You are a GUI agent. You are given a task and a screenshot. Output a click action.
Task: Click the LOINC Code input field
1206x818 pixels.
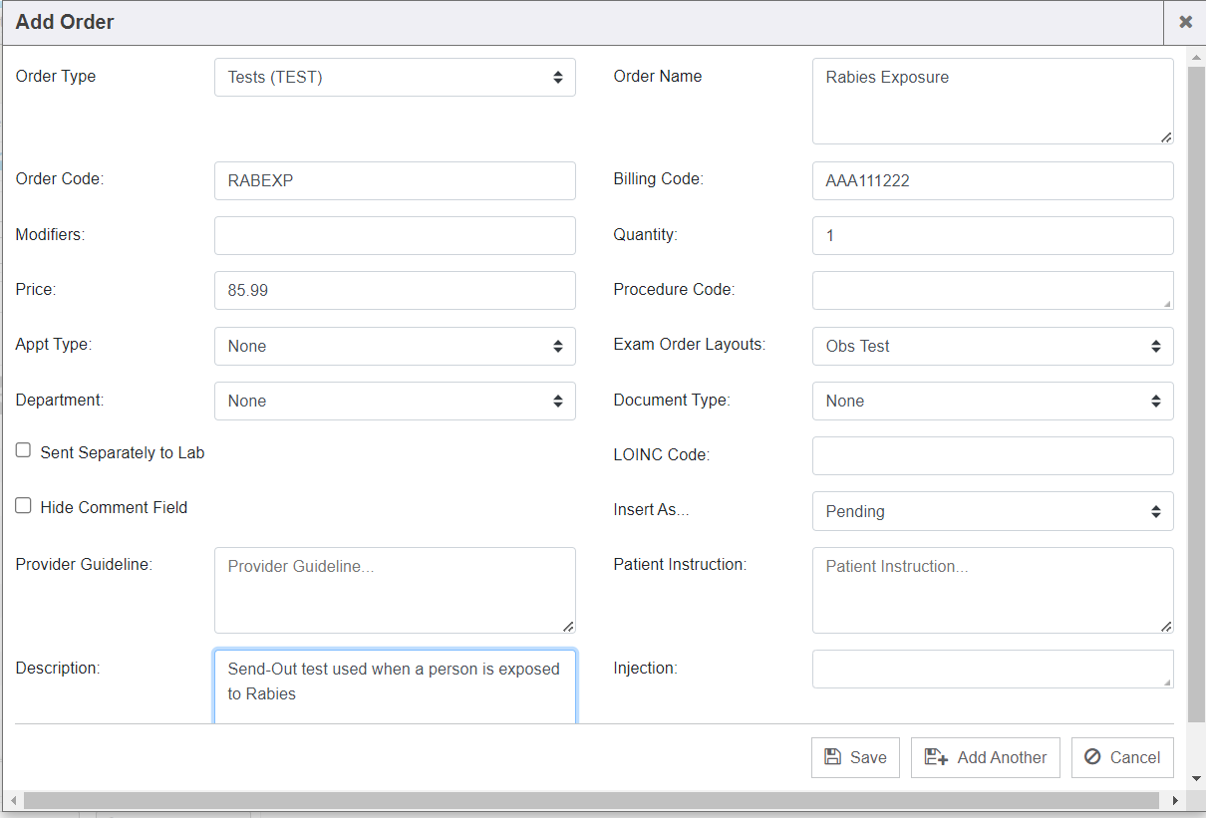[992, 455]
